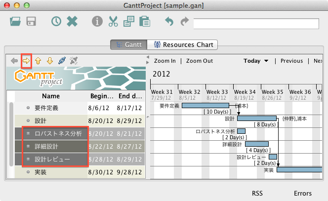Image resolution: width=328 pixels, height=201 pixels.
Task: Click the clock history icon
Action: point(56,22)
